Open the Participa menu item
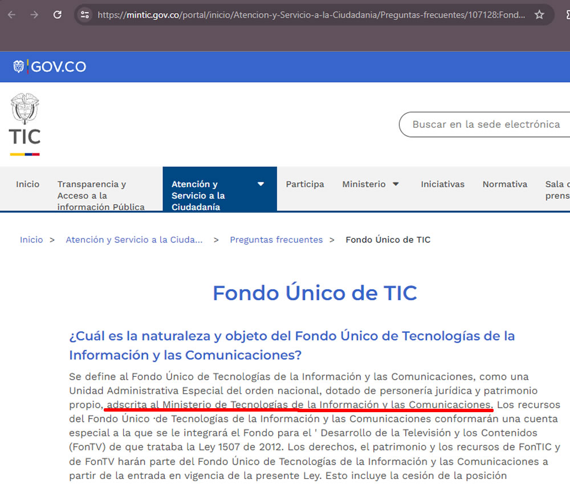Viewport: 570px width, 484px height. pyautogui.click(x=304, y=184)
